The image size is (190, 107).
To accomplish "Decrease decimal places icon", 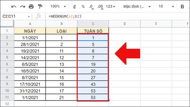I will pos(91,7).
